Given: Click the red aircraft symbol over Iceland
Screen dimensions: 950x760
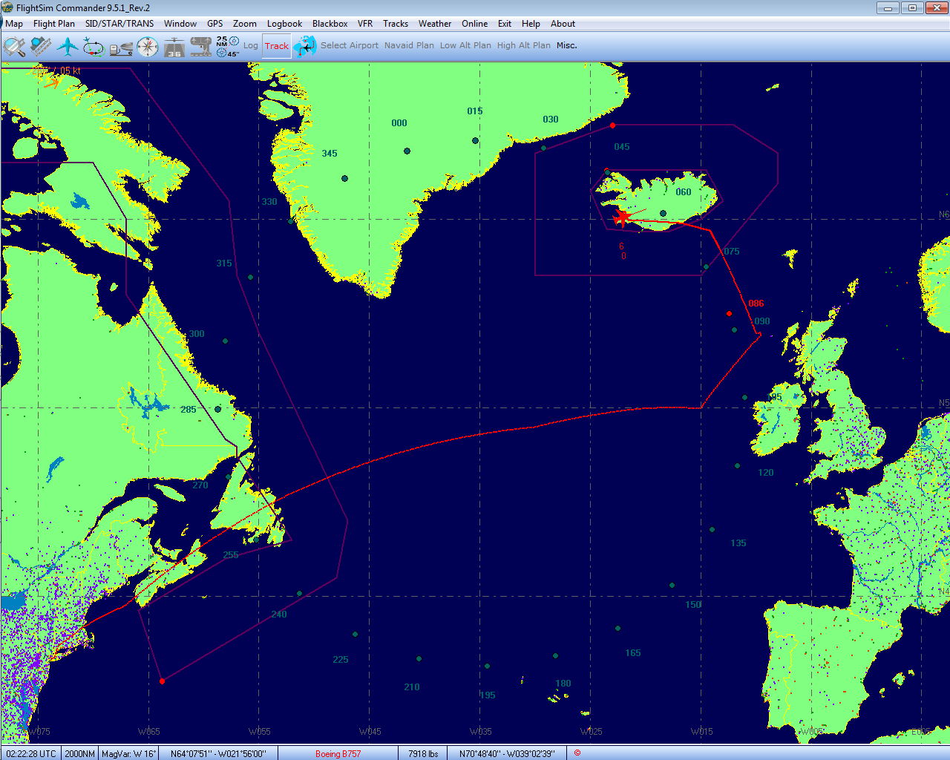Looking at the screenshot, I should click(623, 216).
